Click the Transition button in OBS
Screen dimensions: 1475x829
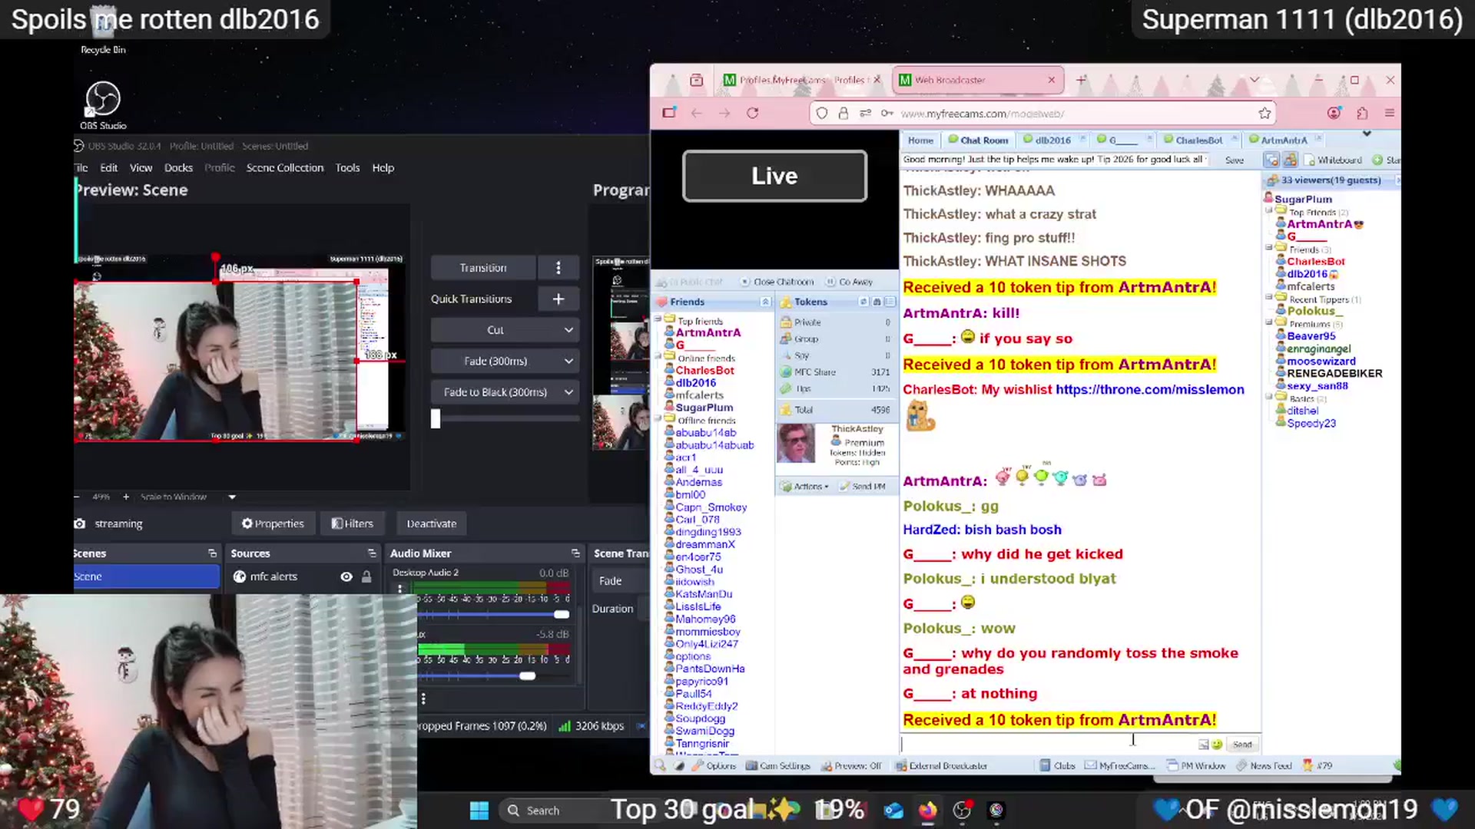click(483, 268)
